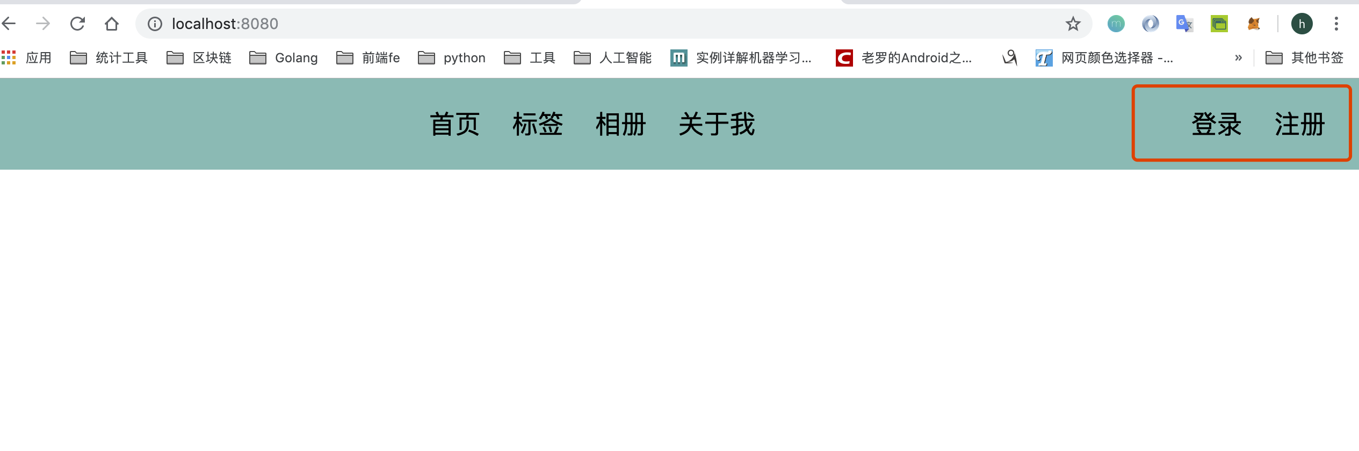Open the 实例详解机器学习 bookmark

point(741,57)
